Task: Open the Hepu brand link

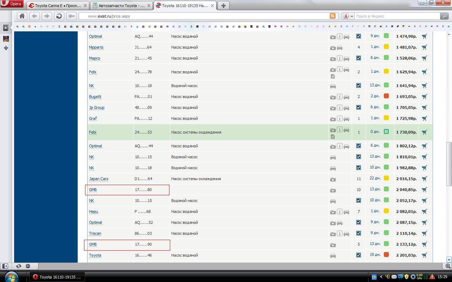Action: (x=94, y=211)
